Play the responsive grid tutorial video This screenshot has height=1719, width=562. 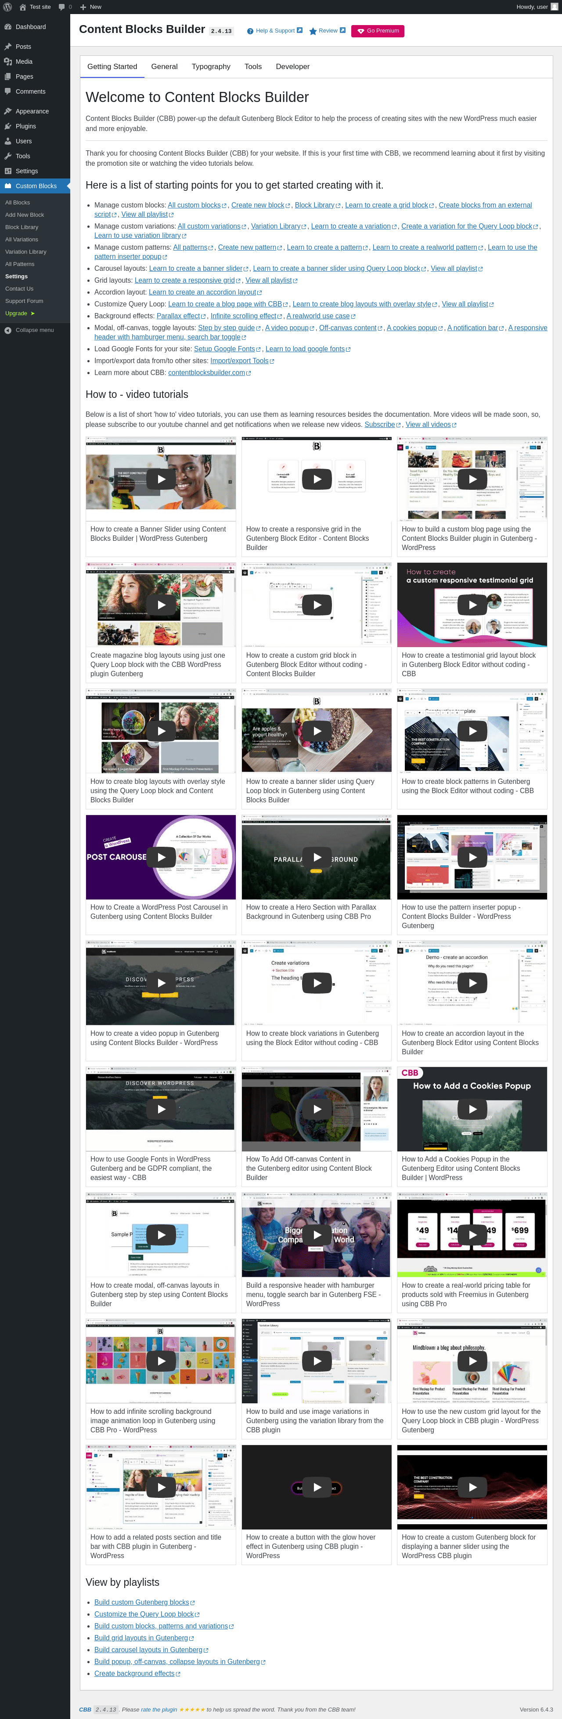click(317, 478)
